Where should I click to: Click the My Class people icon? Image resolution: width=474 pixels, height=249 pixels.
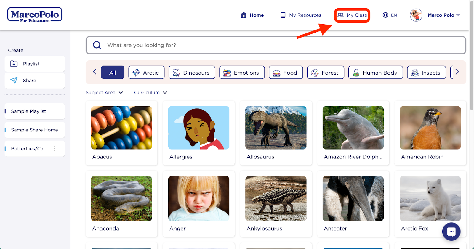[x=341, y=15]
